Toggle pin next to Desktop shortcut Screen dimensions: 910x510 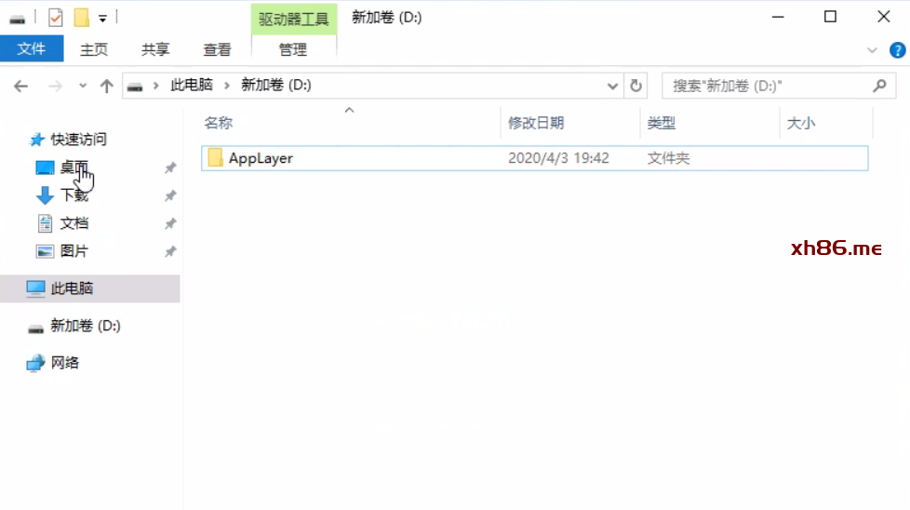[x=170, y=168]
